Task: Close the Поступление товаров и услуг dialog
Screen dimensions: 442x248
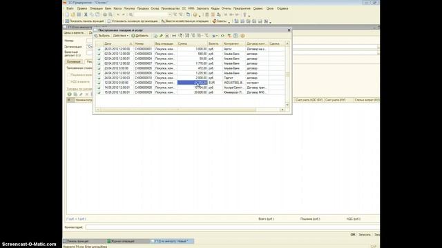Action: (289, 30)
